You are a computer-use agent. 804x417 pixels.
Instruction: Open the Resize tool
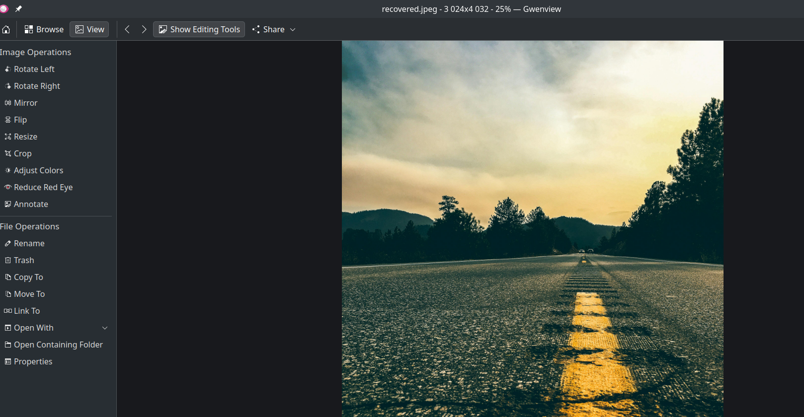25,137
